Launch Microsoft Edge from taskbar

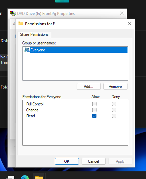point(25,177)
